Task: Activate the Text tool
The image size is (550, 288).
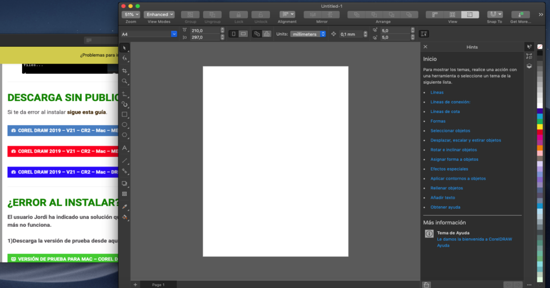Action: 124,148
